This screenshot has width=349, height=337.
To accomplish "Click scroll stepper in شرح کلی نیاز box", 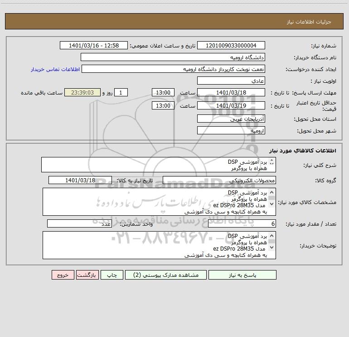I will pos(271,162).
